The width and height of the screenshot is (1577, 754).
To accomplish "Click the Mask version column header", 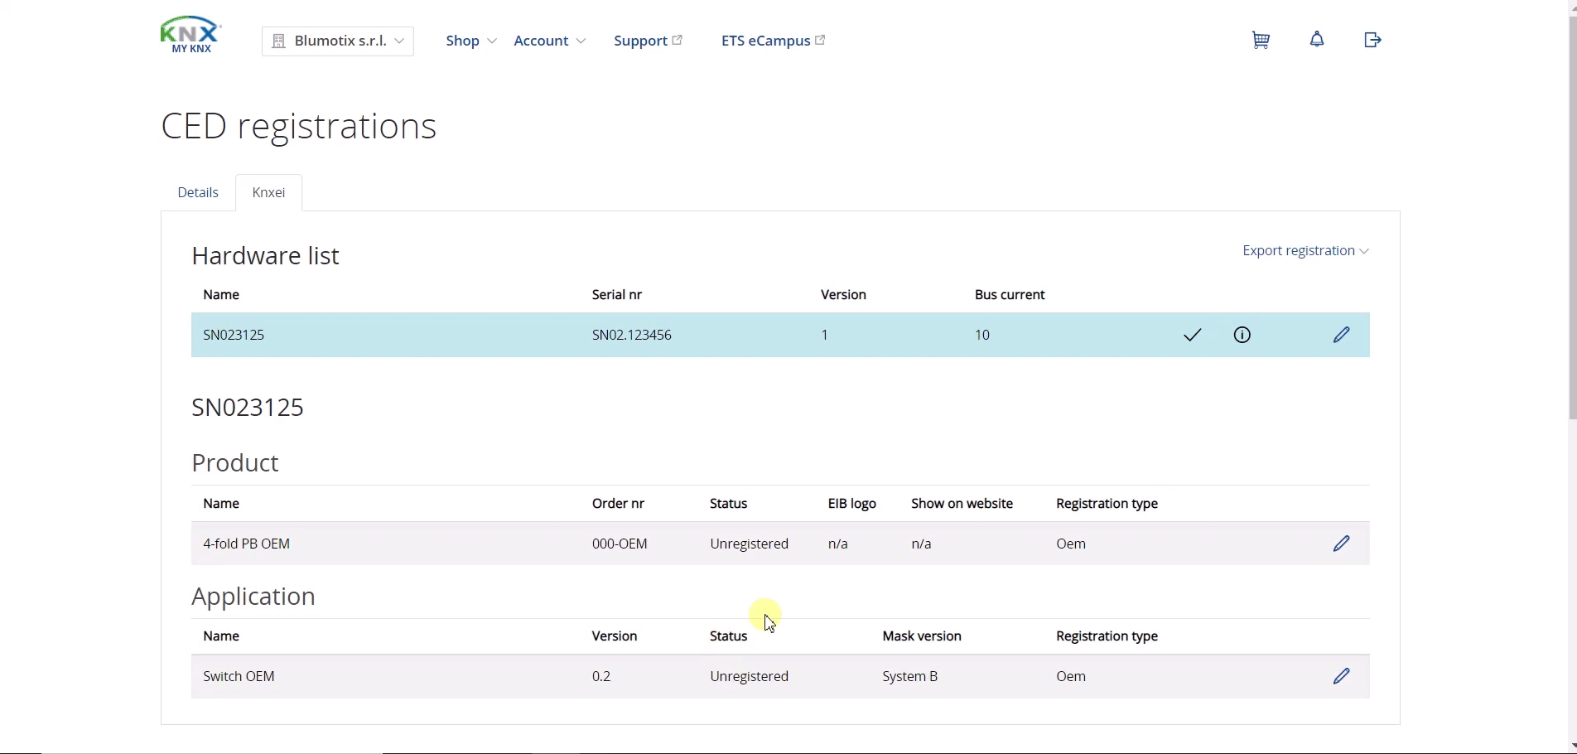I will 922,636.
